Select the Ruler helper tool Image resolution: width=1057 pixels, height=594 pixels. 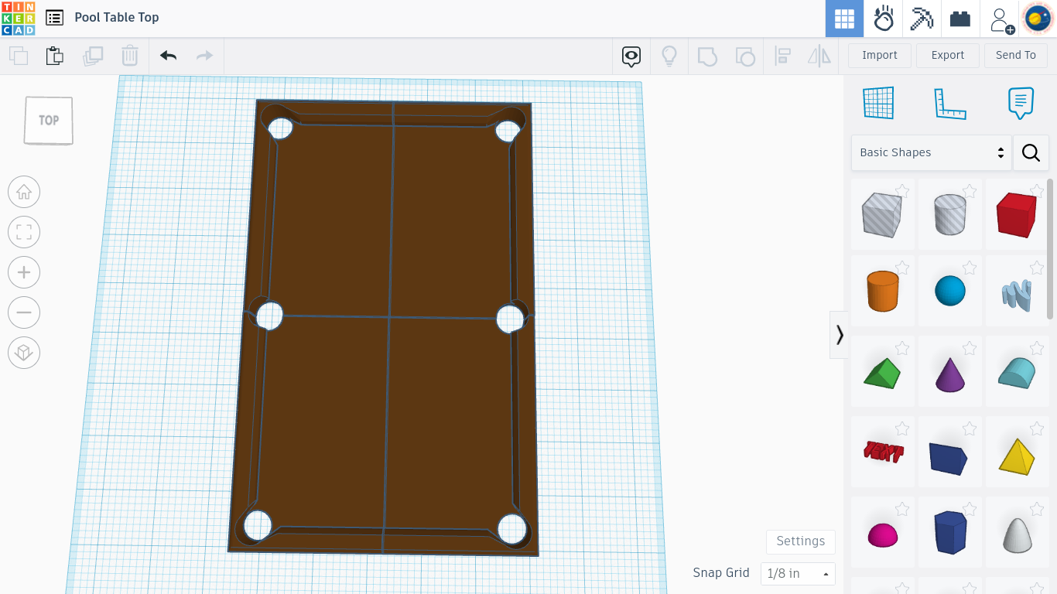click(x=951, y=102)
